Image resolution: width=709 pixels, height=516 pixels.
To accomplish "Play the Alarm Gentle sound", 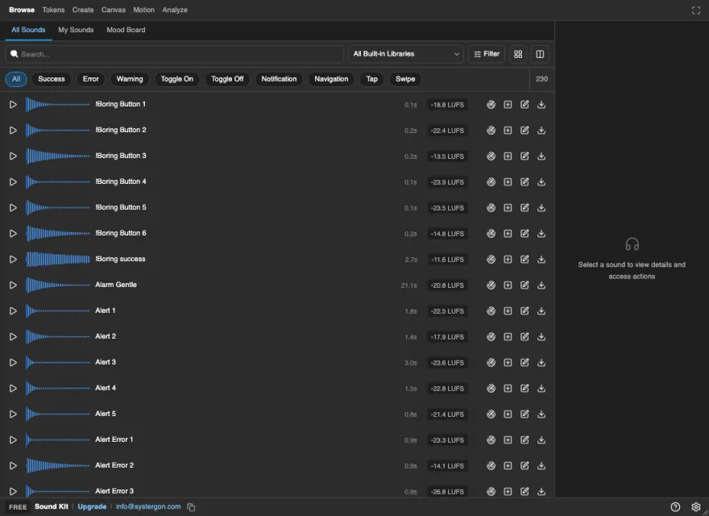I will 13,285.
